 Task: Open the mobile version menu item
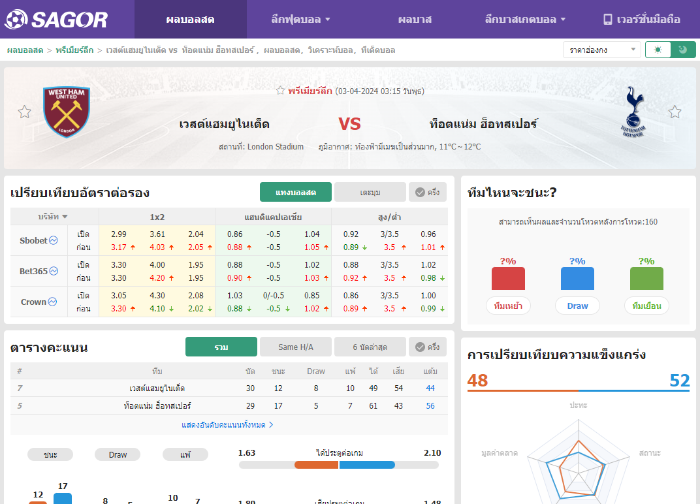(642, 19)
